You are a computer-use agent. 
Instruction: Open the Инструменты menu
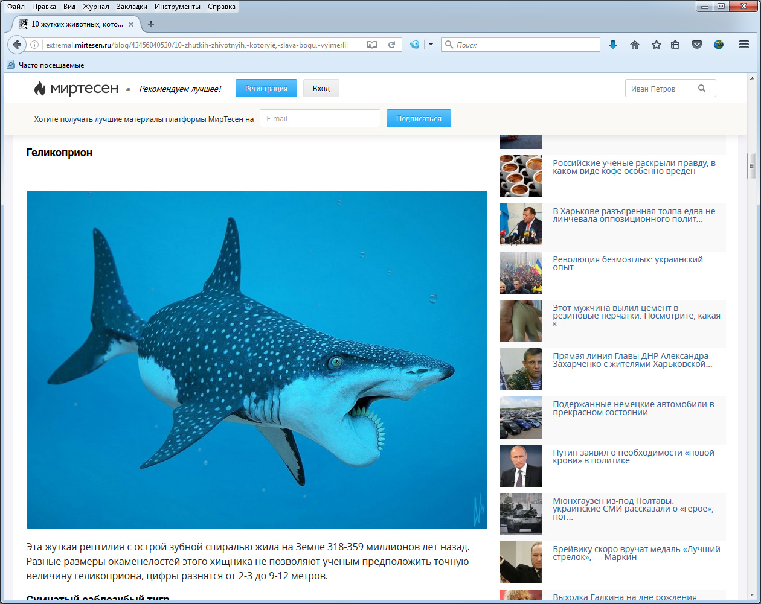tap(177, 7)
